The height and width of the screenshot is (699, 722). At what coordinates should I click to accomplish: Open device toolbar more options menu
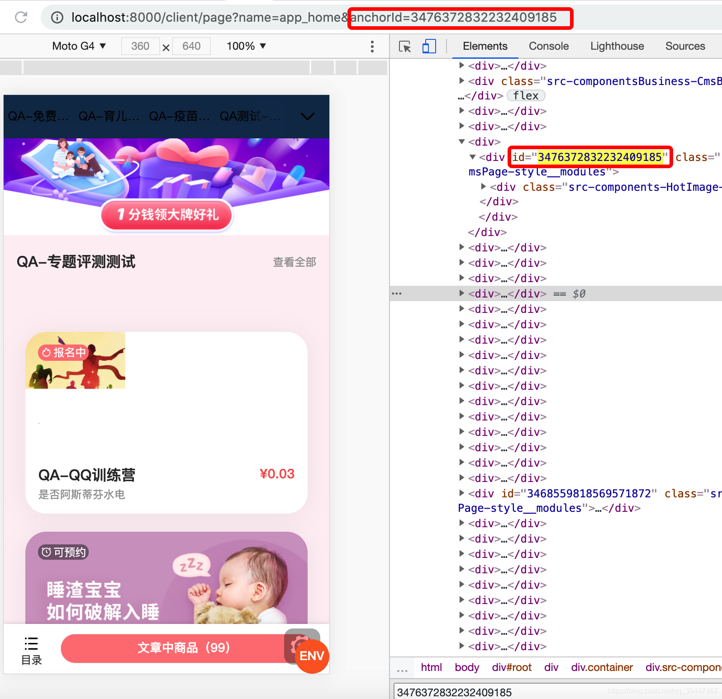click(x=372, y=46)
